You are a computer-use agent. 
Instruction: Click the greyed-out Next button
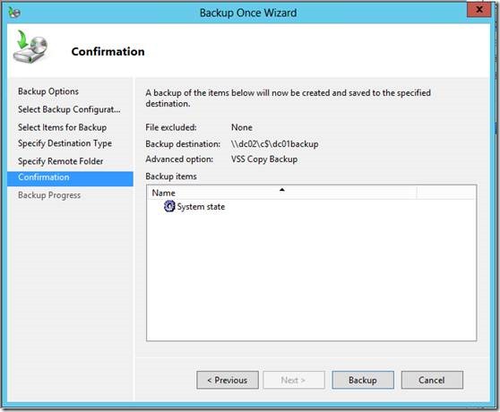[x=294, y=380]
